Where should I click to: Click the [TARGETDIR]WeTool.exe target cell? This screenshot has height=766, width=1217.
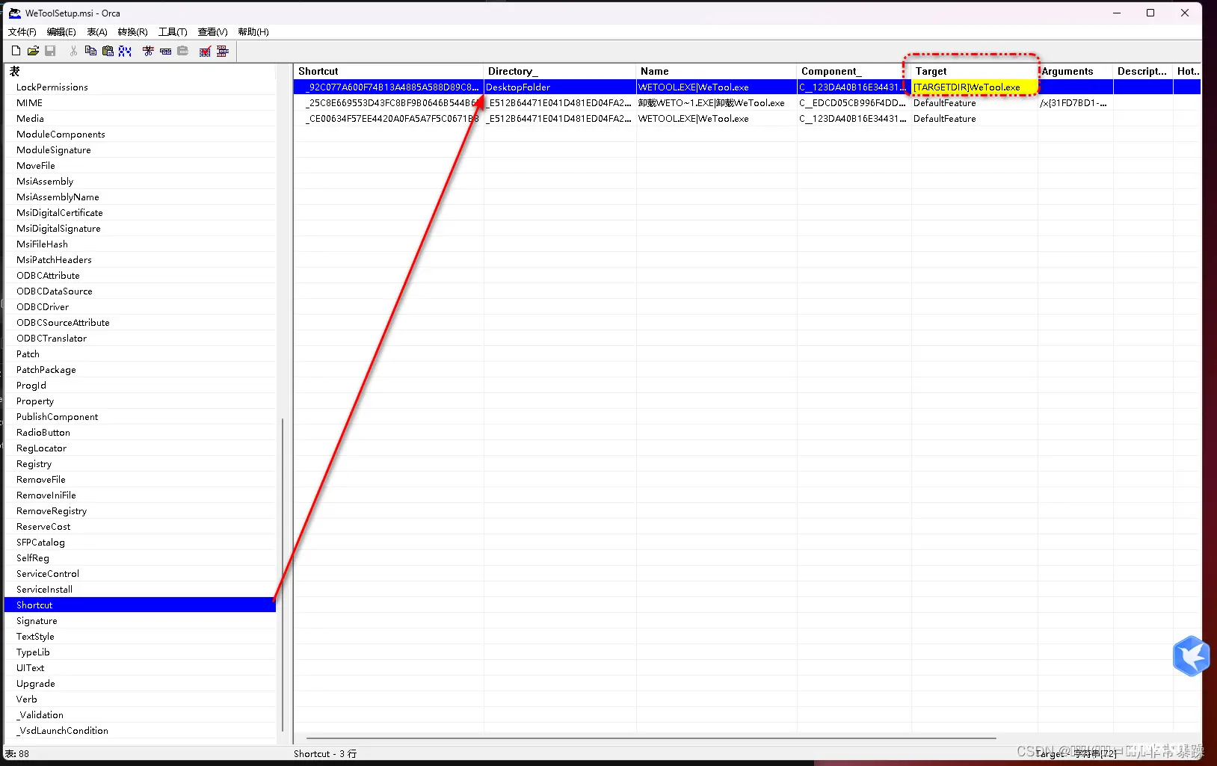pos(975,87)
